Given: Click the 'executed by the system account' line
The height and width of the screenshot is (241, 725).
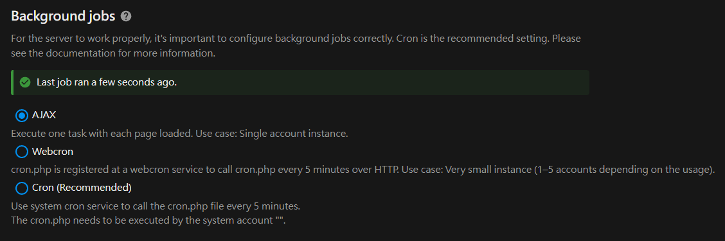Looking at the screenshot, I should (x=148, y=220).
